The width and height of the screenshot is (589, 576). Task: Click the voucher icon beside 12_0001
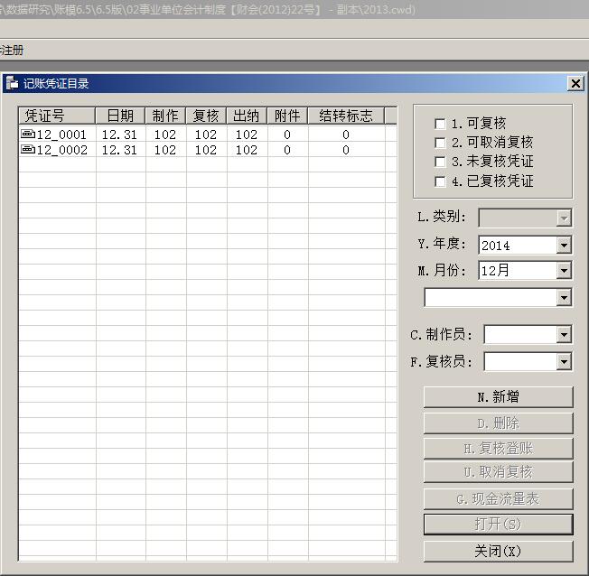point(27,135)
